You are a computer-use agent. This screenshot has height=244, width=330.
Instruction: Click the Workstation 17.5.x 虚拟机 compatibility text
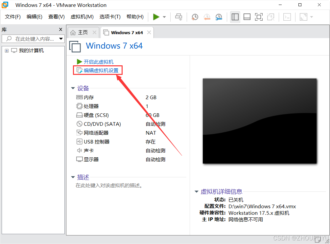click(259, 213)
